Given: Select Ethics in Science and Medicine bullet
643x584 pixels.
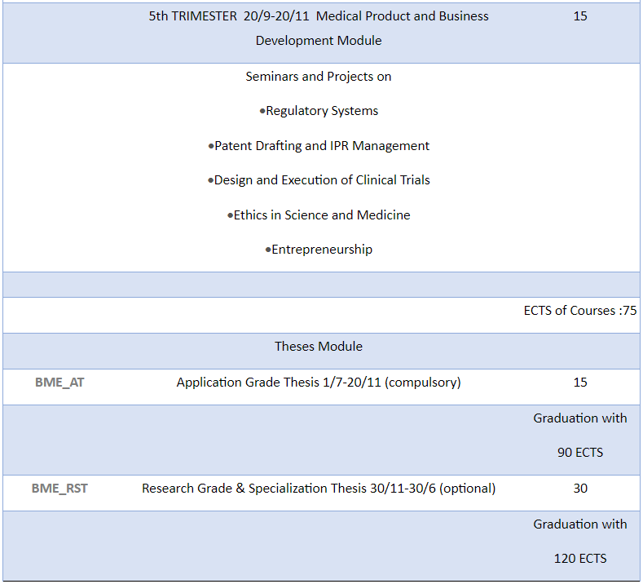Looking at the screenshot, I should [318, 215].
